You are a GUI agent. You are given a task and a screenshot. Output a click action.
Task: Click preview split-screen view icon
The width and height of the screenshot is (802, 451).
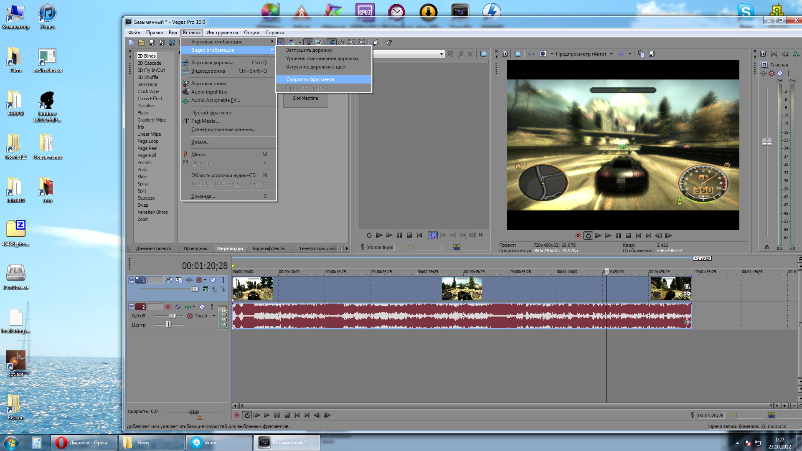click(543, 54)
